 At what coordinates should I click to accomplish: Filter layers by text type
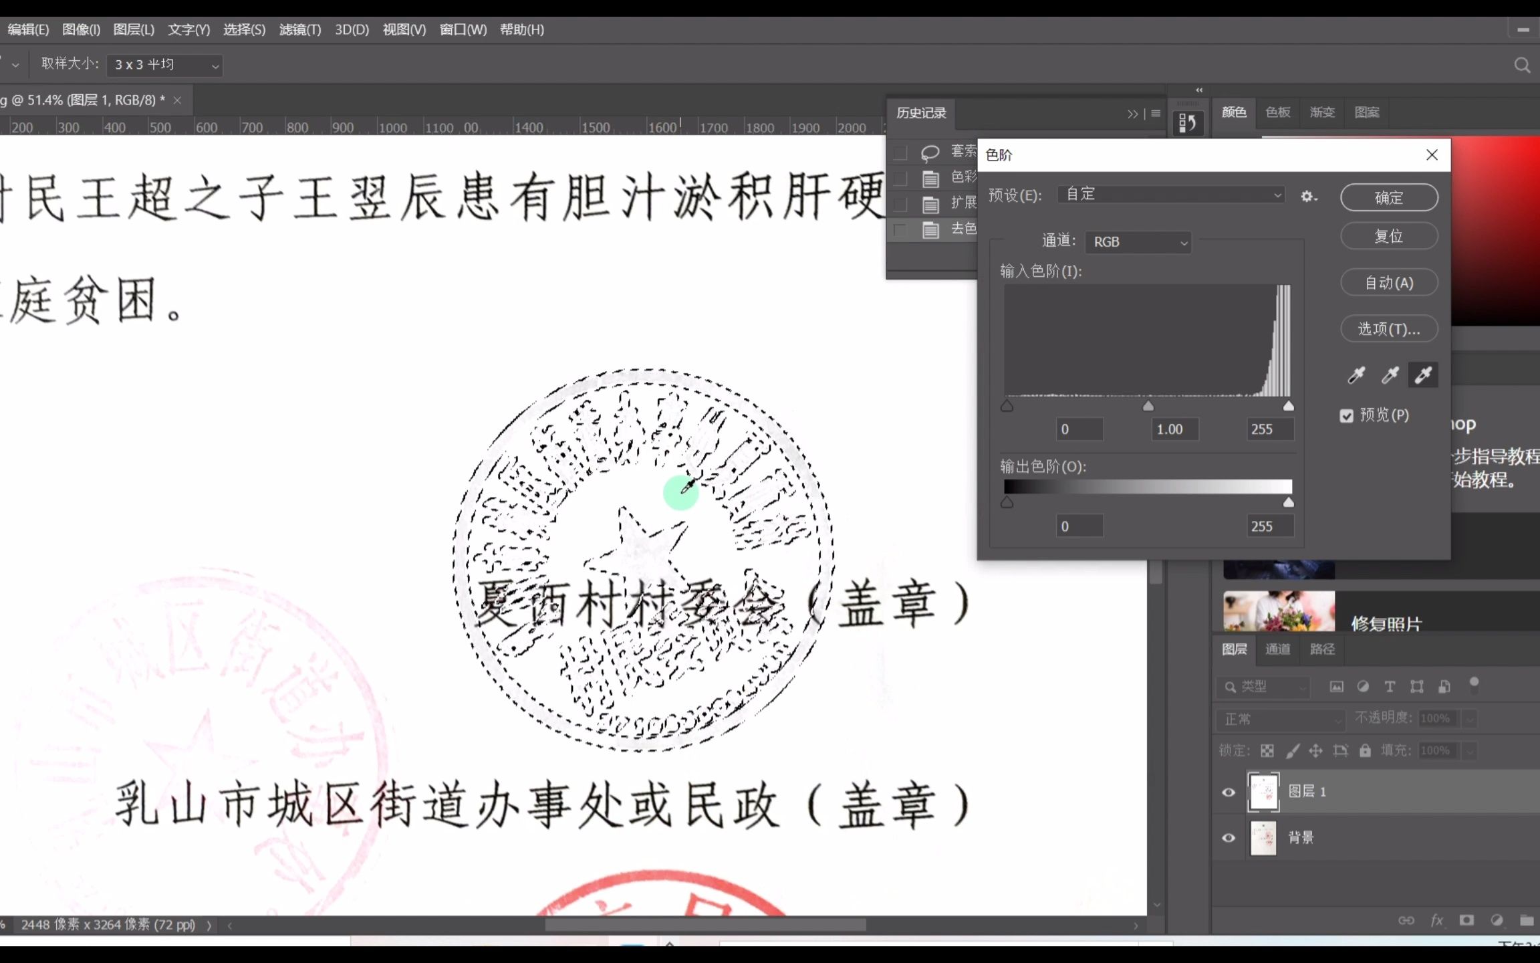click(1390, 687)
